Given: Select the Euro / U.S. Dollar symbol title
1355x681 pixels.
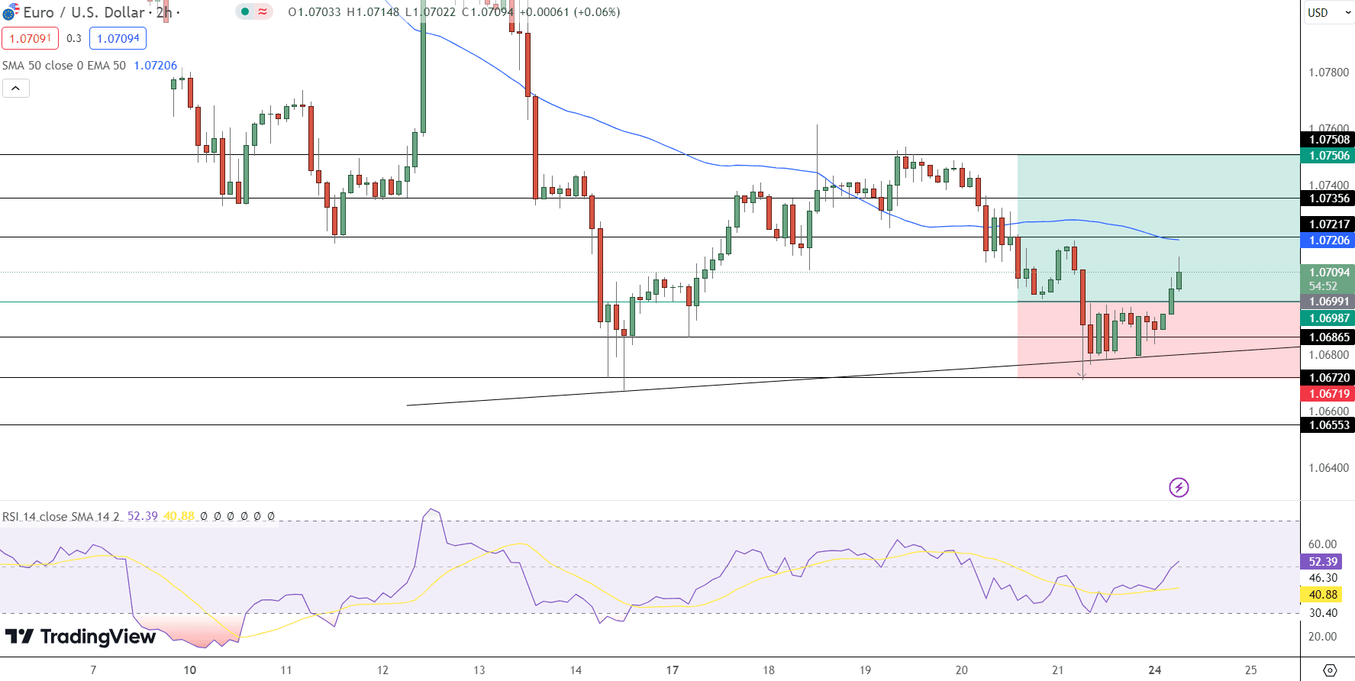Looking at the screenshot, I should tap(84, 12).
